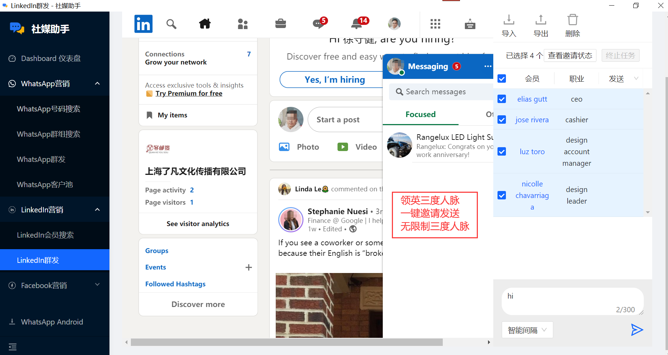
Task: Uncheck luz toro checkbox
Action: [502, 151]
